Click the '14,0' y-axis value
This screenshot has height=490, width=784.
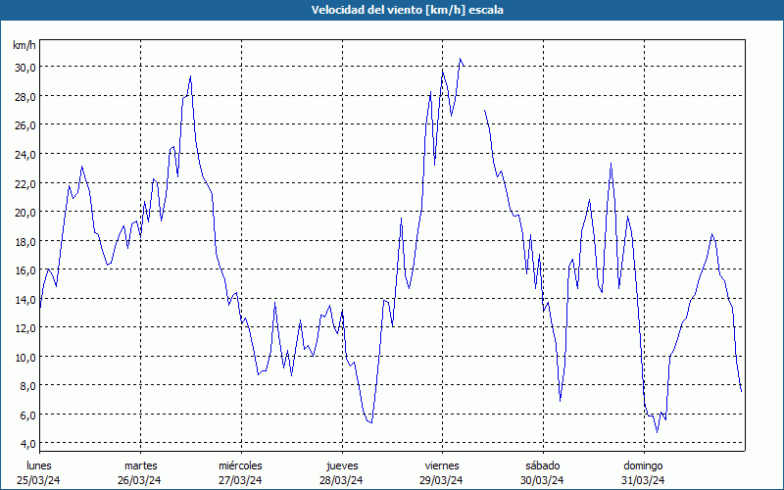[24, 300]
